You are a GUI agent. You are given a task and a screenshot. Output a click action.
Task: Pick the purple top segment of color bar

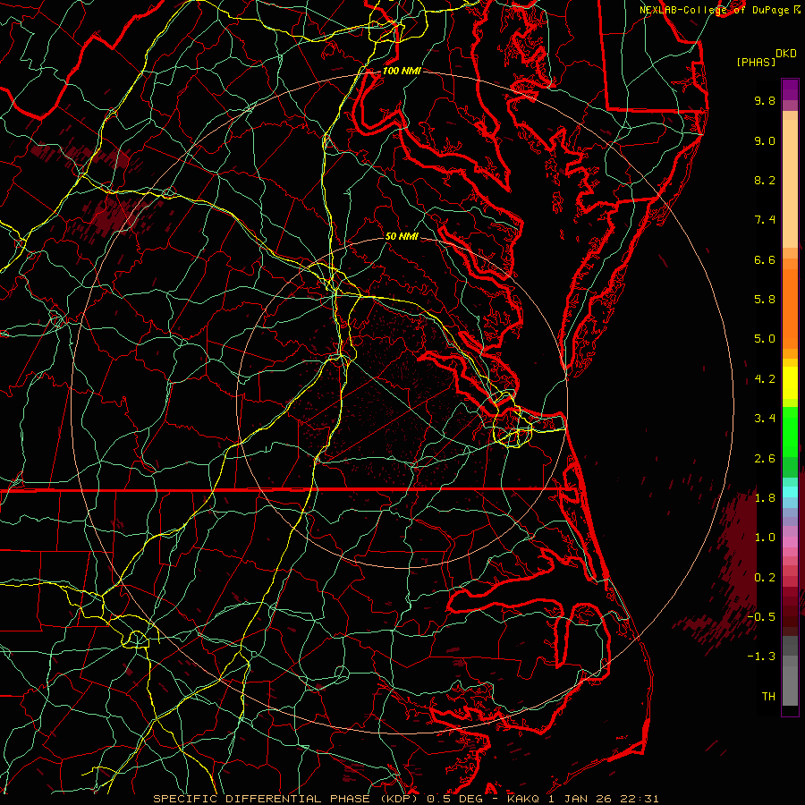pyautogui.click(x=790, y=90)
